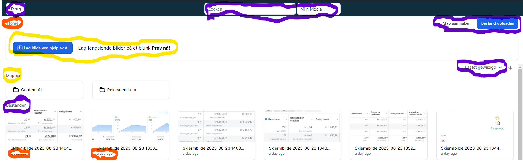523x163 pixels.
Task: Click the Relocated Item folder icon
Action: (x=102, y=90)
